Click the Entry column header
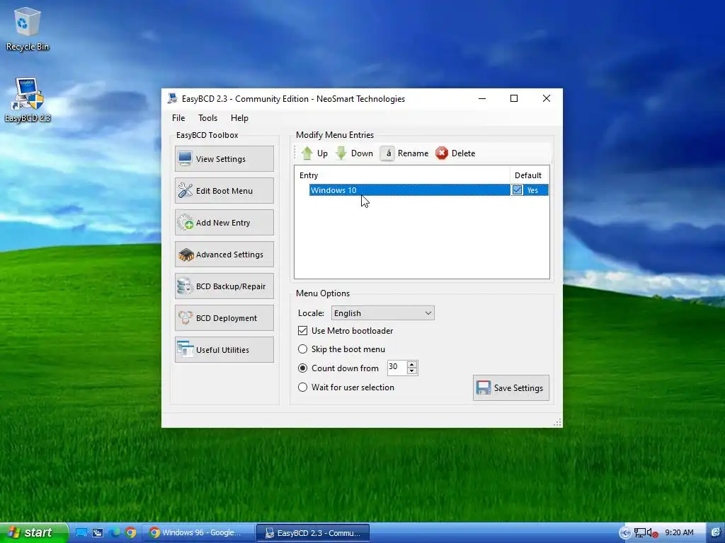The image size is (725, 543). pos(402,175)
